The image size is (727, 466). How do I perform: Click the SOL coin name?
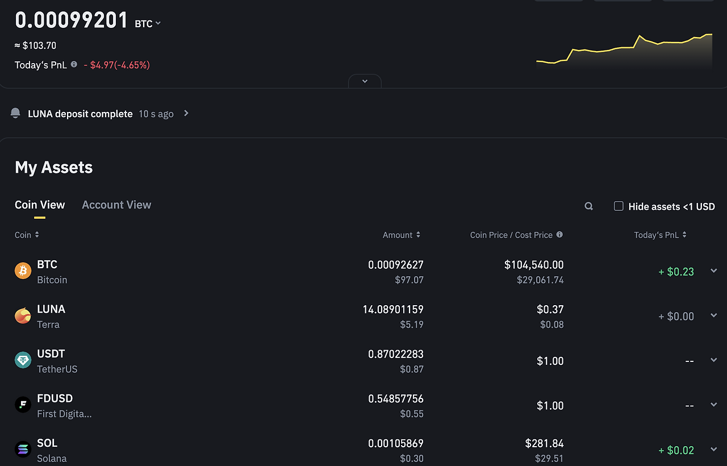pyautogui.click(x=47, y=443)
